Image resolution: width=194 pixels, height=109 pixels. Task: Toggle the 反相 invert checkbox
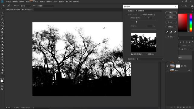(x=166, y=37)
